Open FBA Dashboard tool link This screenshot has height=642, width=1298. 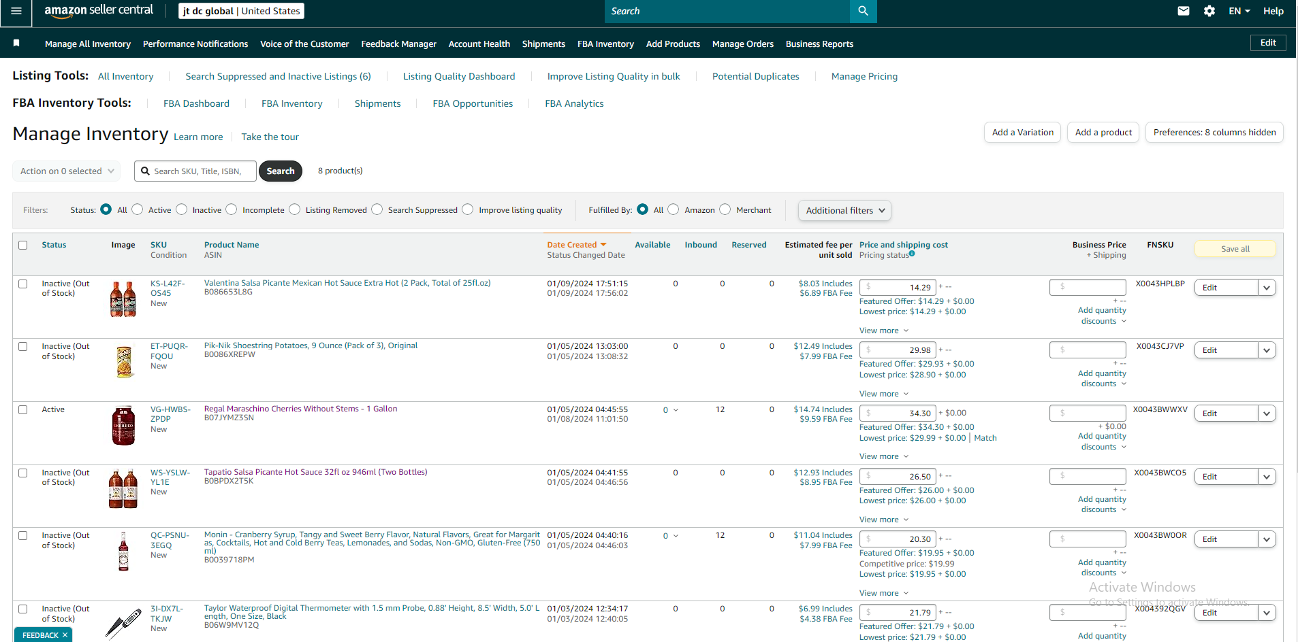coord(196,103)
